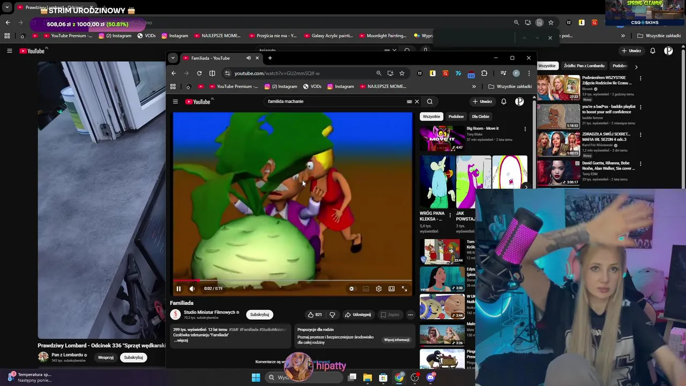Open zoom magnifier icon in address bar

coord(379,73)
